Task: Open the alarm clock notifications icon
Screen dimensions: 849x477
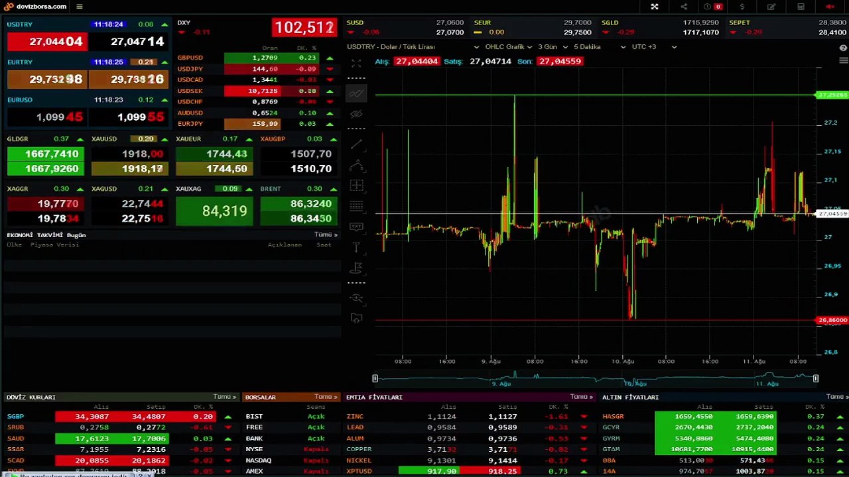Action: [x=707, y=7]
